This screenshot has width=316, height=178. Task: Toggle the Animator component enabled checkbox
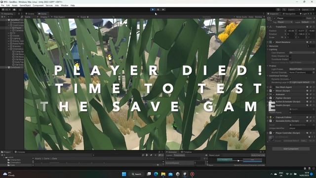point(274,94)
